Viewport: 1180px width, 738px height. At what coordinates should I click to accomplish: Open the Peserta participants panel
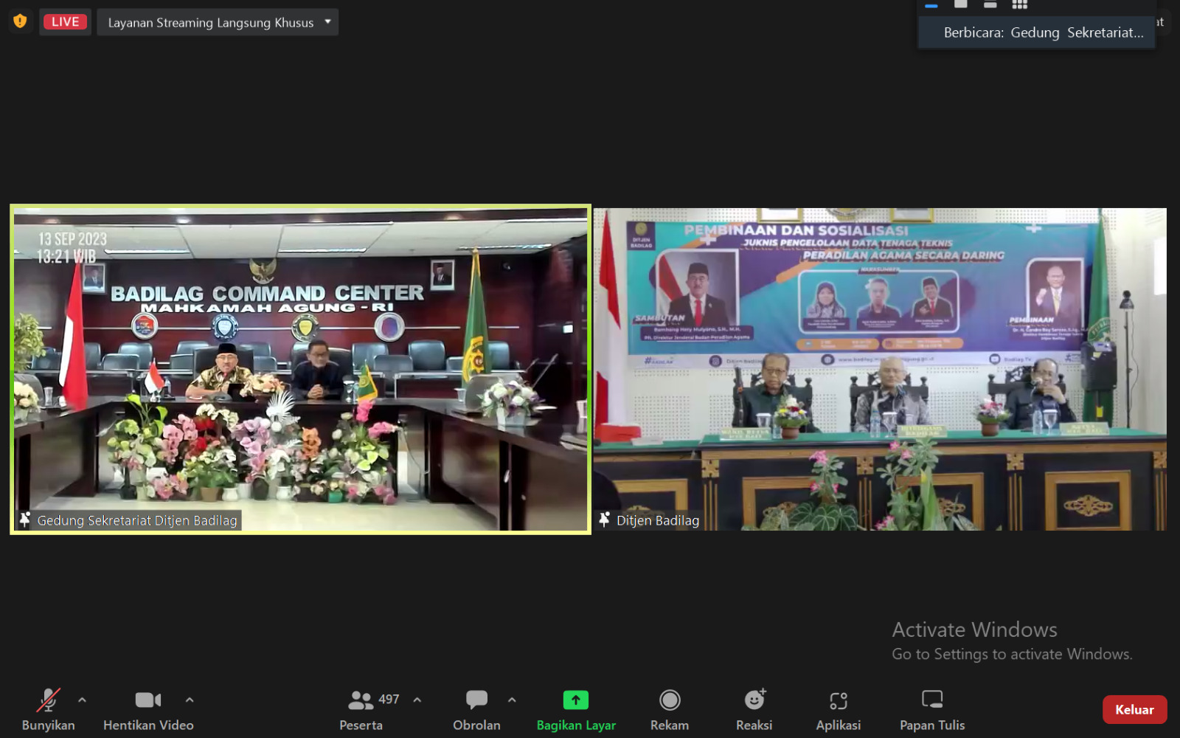(361, 708)
